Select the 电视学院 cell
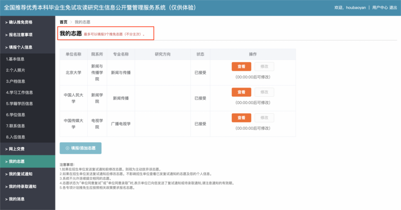401x210 pixels. point(97,124)
